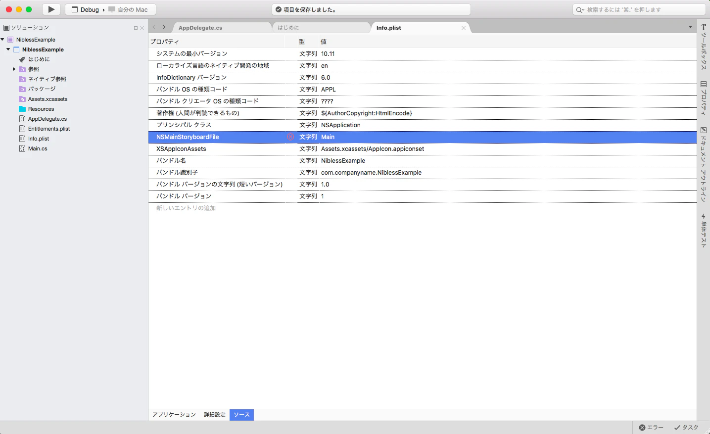This screenshot has width=710, height=434.
Task: Select the ネイティブ参照 folder
Action: coord(47,79)
